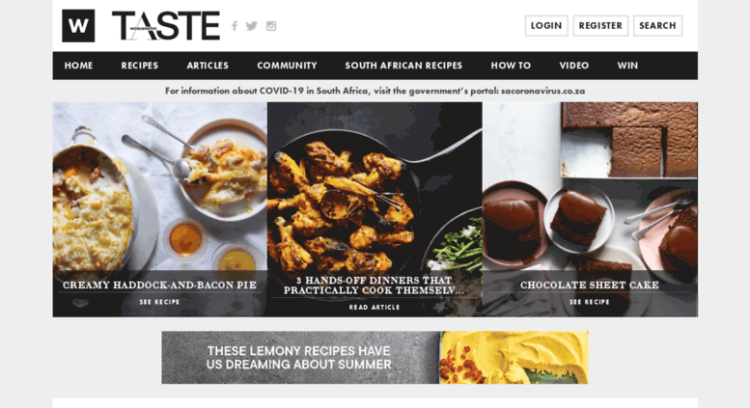Open the Recipes menu
Viewport: 750px width, 408px height.
140,66
